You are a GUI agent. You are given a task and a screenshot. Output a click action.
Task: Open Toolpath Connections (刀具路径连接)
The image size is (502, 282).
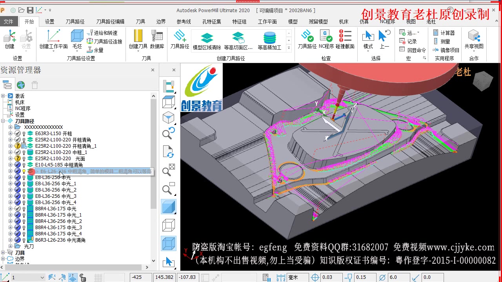104,42
